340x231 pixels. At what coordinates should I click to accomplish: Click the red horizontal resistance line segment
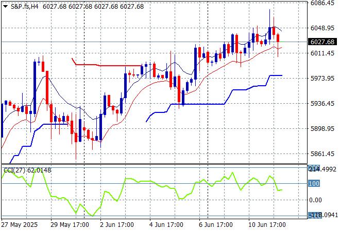tap(108, 65)
